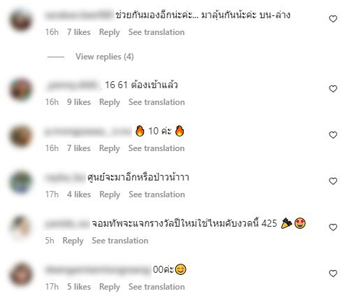Open the 9 likes list
The height and width of the screenshot is (298, 345).
[79, 102]
